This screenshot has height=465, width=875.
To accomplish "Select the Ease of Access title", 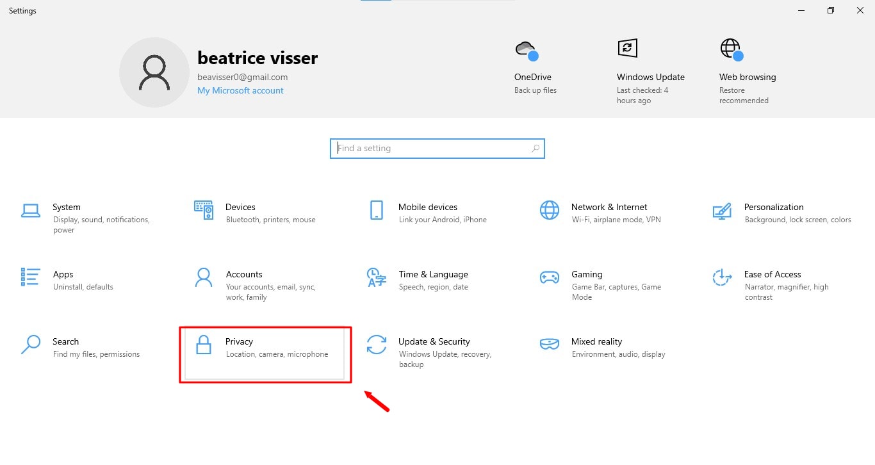I will [x=773, y=274].
